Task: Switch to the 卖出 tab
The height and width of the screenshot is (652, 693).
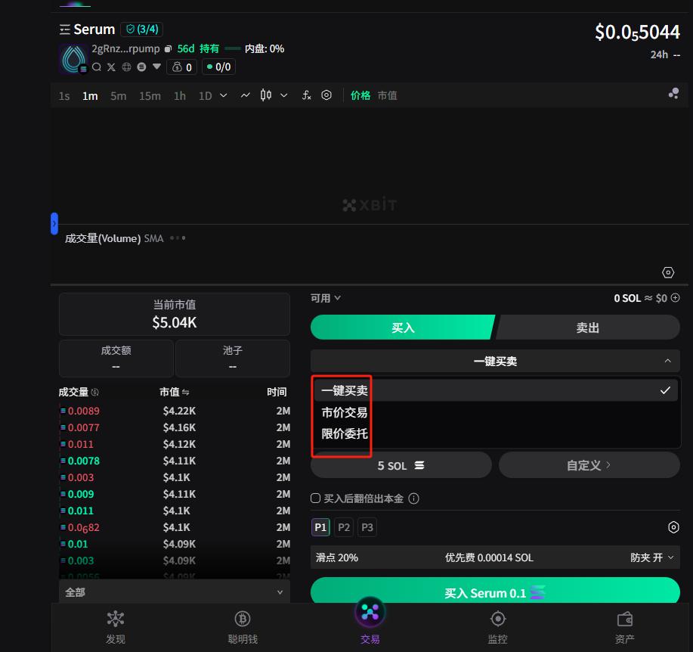Action: pyautogui.click(x=587, y=328)
